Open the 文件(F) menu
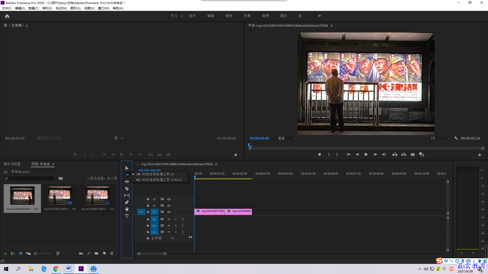 [x=7, y=8]
